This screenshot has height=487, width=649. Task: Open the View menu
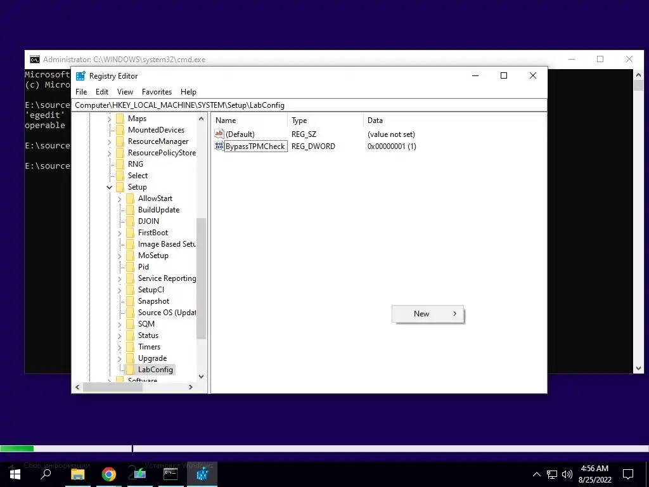(x=125, y=92)
